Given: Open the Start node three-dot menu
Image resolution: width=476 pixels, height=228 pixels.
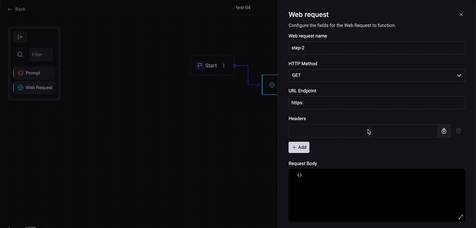Looking at the screenshot, I should point(224,66).
